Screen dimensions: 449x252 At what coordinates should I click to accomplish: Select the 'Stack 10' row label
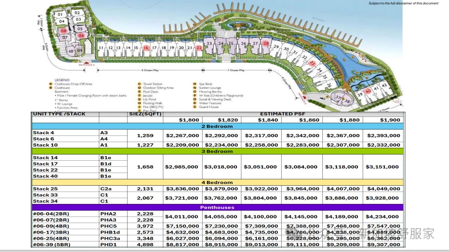[x=45, y=145]
